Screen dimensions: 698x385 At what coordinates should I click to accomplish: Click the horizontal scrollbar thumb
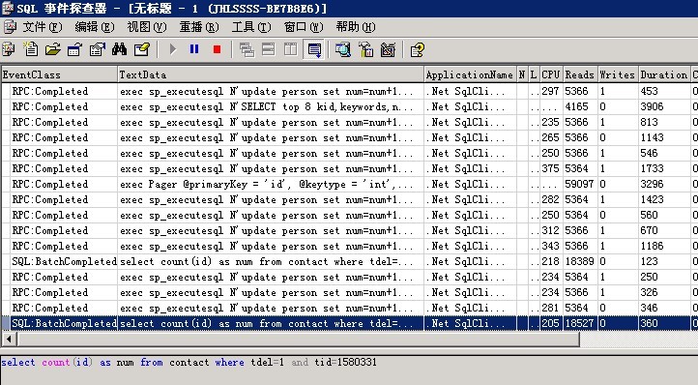[x=299, y=340]
